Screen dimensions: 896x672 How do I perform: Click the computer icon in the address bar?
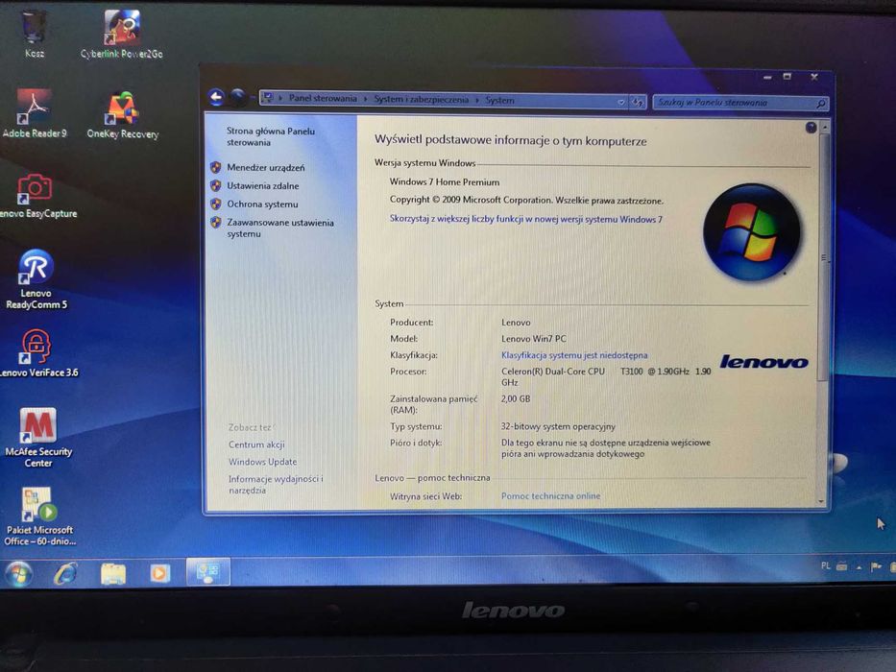tap(267, 98)
